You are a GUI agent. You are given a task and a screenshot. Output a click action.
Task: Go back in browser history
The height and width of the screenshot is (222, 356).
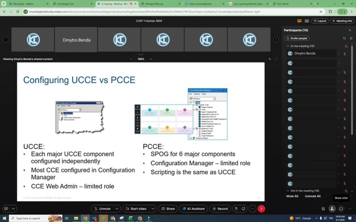(4, 11)
